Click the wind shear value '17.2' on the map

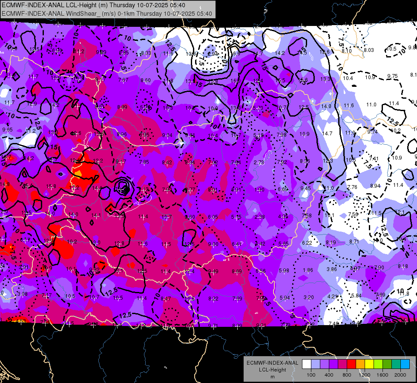coord(74,187)
